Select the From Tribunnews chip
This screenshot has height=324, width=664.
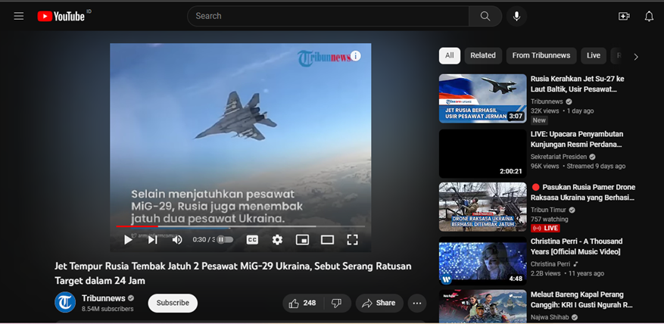pyautogui.click(x=541, y=55)
